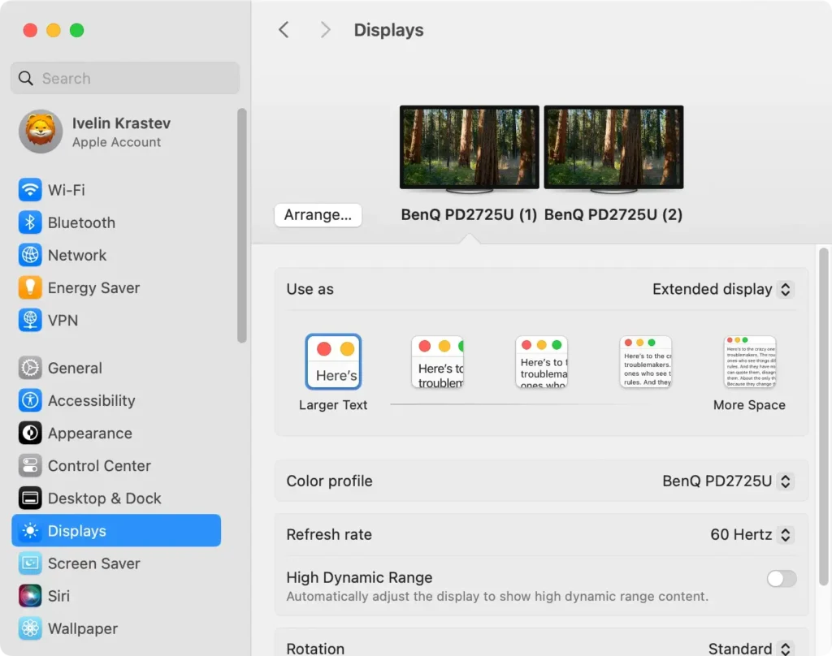Open Appearance settings in the sidebar
The height and width of the screenshot is (656, 832).
click(x=116, y=434)
